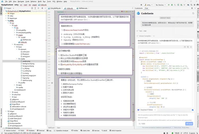The image size is (199, 134).
Task: Open the Terms of Use link
Action: click(178, 128)
